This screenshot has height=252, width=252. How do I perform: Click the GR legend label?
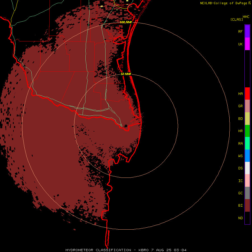pos(240,106)
